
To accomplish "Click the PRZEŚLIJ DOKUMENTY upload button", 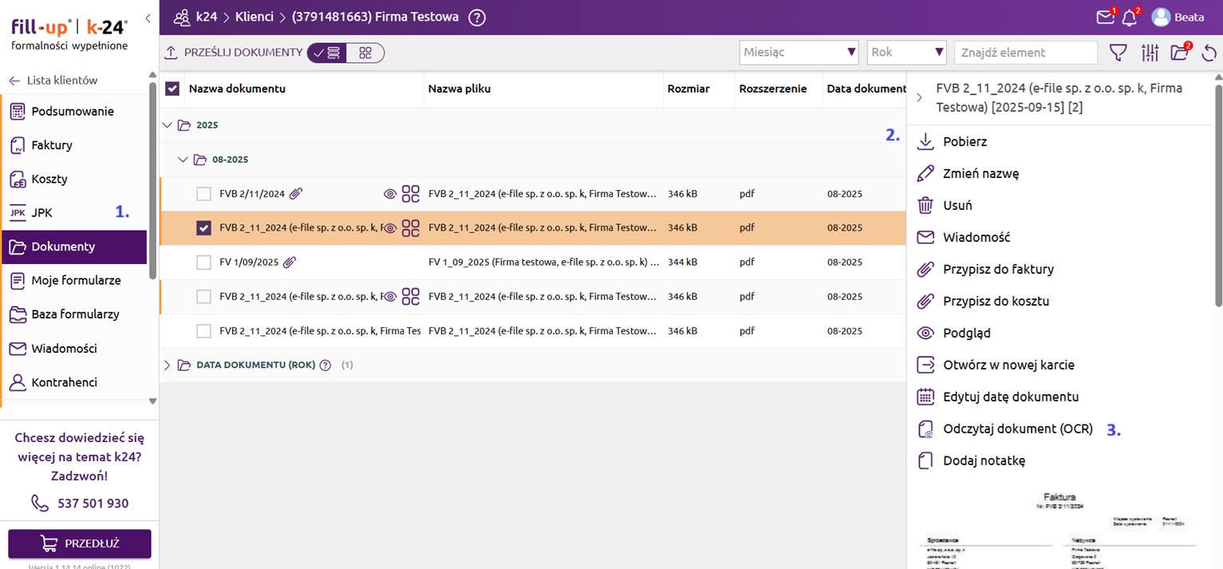I will click(x=234, y=53).
